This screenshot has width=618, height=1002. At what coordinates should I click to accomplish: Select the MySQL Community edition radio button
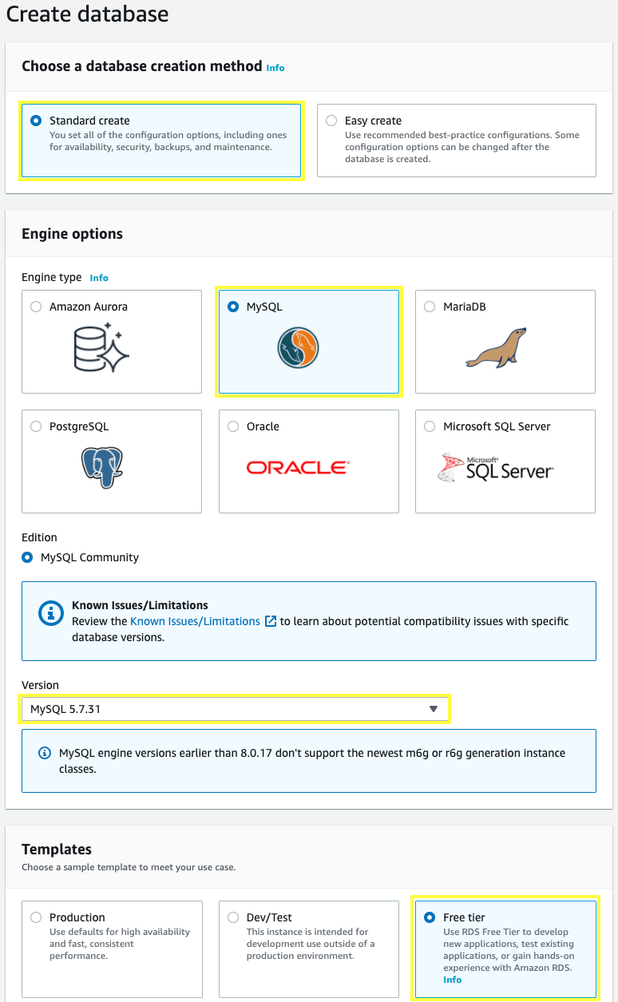pyautogui.click(x=28, y=557)
